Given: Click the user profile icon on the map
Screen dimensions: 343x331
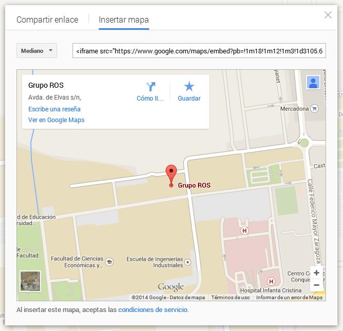Looking at the screenshot, I should pyautogui.click(x=313, y=82).
